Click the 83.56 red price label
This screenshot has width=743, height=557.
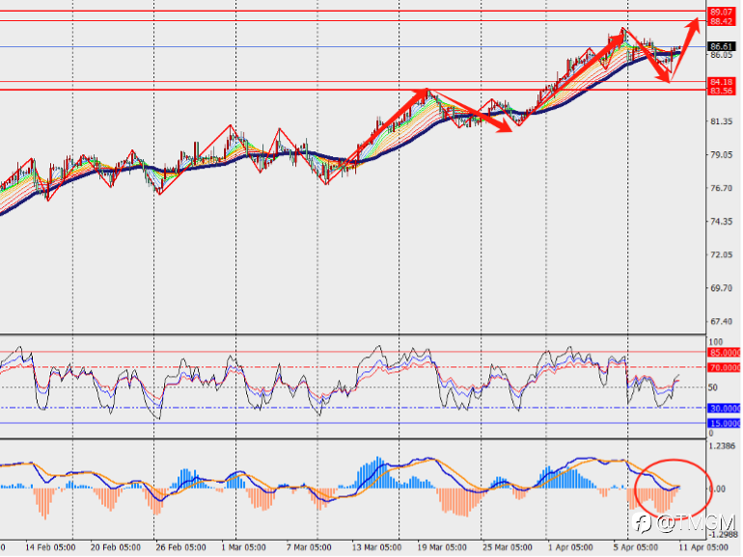[x=721, y=91]
